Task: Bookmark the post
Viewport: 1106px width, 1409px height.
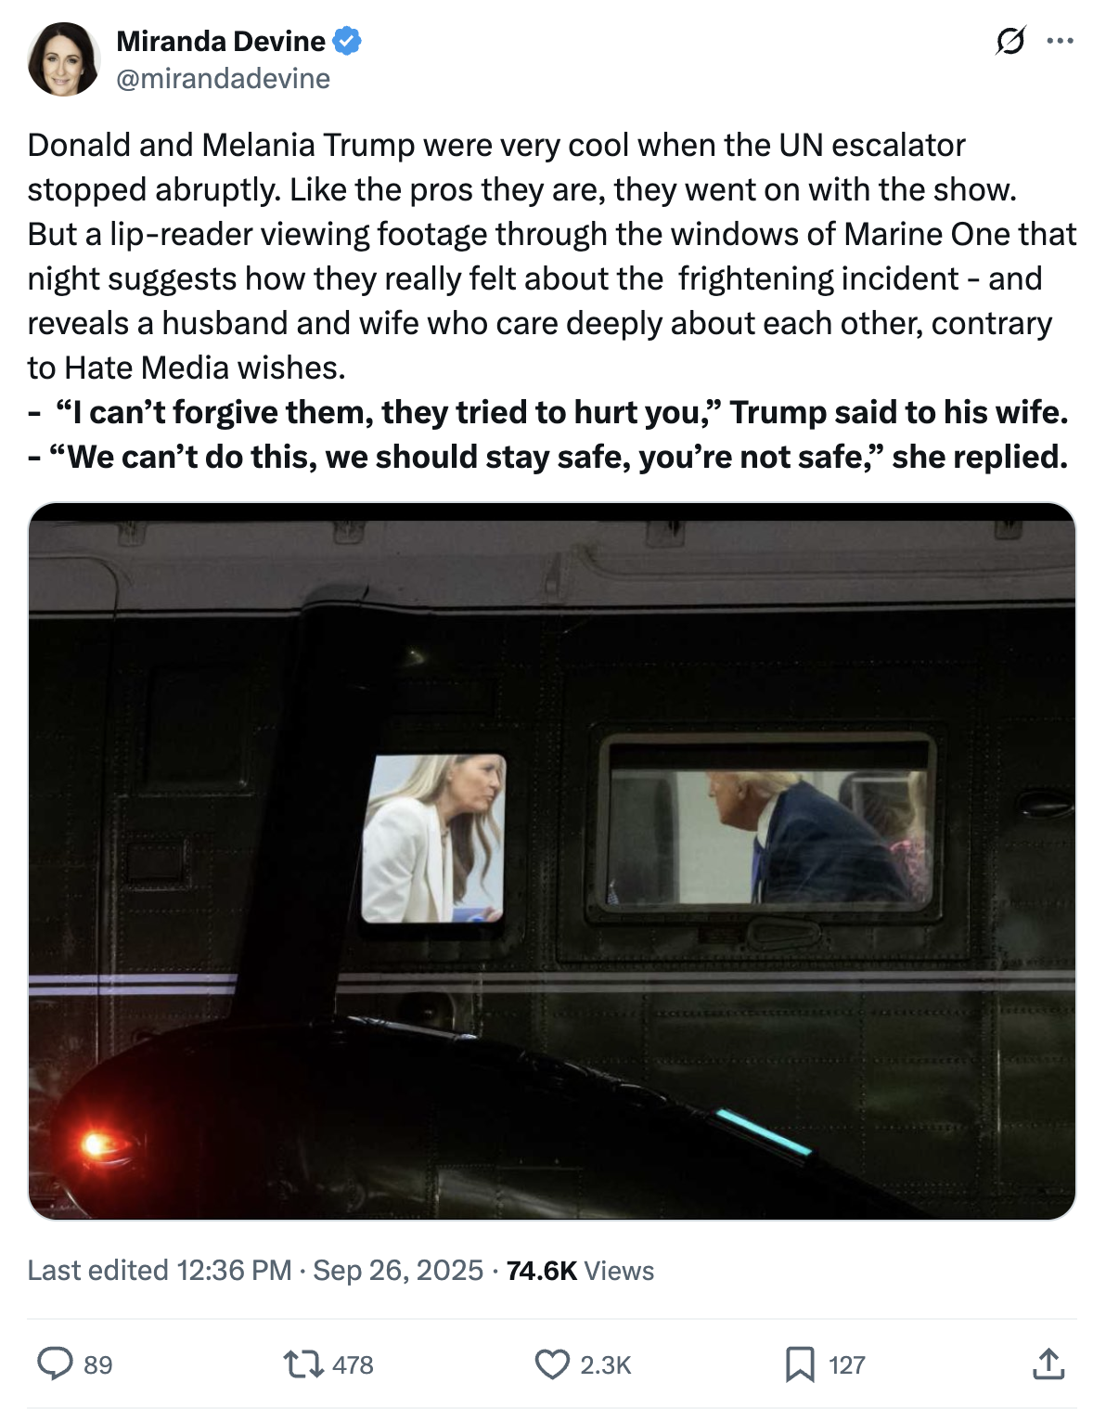Action: point(800,1364)
